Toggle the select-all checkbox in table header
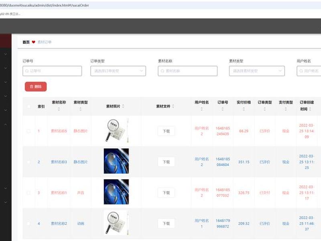This screenshot has width=321, height=241. (x=29, y=106)
